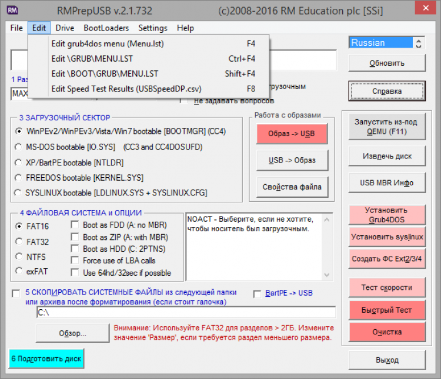Click the Установить syslinux button
This screenshot has height=379, width=441.
(387, 237)
